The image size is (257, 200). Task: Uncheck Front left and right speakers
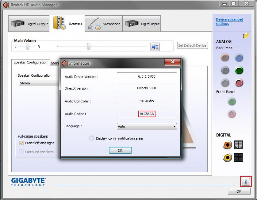22,143
